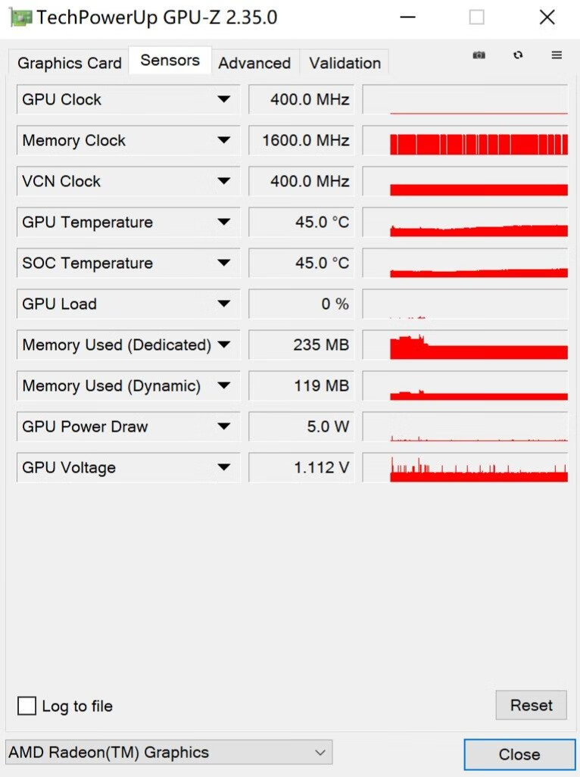Expand the GPU Voltage dropdown arrow

click(x=223, y=467)
